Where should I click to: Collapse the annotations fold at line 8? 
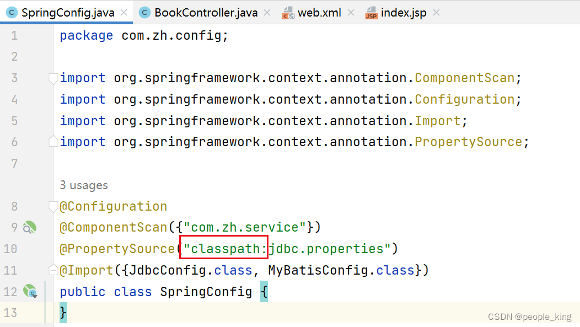[x=52, y=206]
